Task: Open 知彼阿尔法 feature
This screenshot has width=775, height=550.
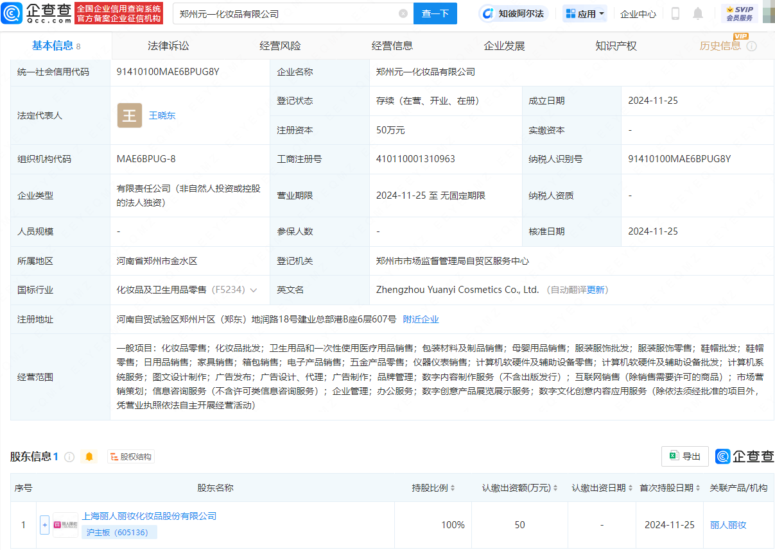Action: click(x=514, y=13)
